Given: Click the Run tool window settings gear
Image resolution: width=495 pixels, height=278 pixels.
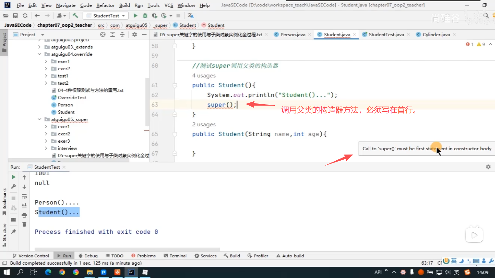Looking at the screenshot, I should coord(488,167).
